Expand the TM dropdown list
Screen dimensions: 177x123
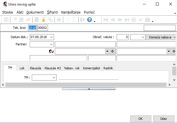(54, 77)
